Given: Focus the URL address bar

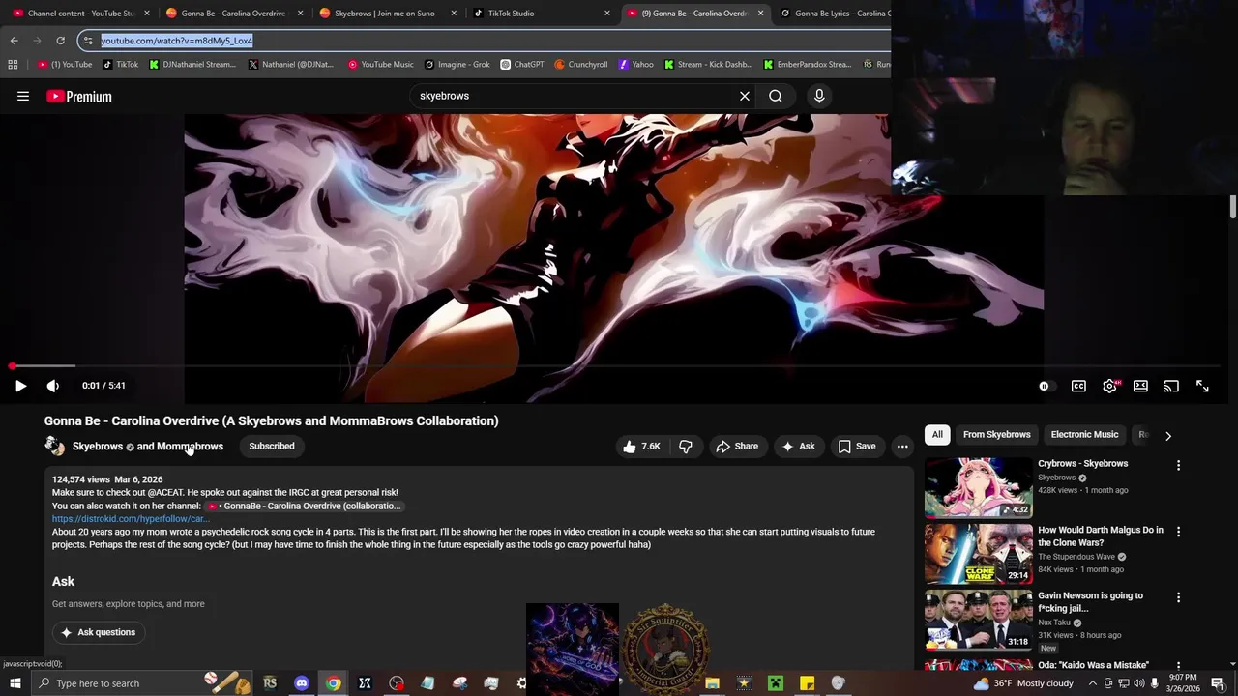Looking at the screenshot, I should point(484,41).
